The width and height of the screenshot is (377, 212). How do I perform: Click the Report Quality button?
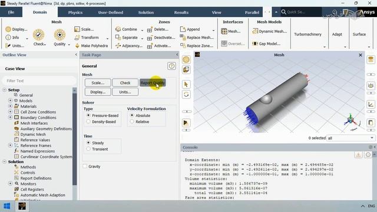coord(153,82)
